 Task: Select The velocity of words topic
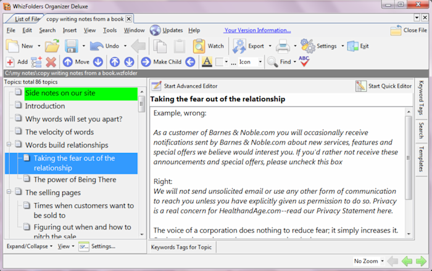59,132
